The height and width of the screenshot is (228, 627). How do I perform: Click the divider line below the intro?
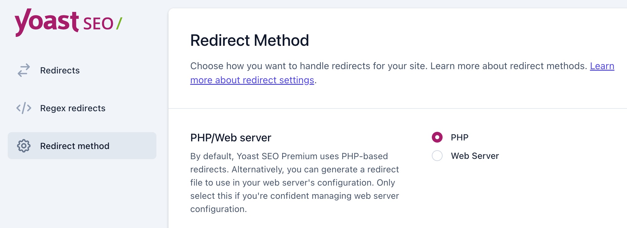tap(396, 108)
